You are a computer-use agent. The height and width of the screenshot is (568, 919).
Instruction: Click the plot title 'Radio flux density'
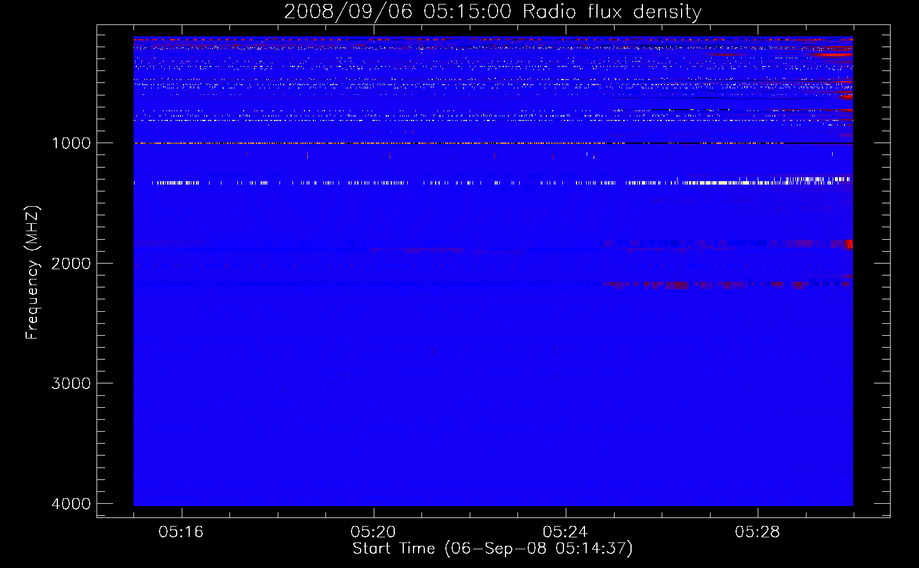tap(612, 12)
